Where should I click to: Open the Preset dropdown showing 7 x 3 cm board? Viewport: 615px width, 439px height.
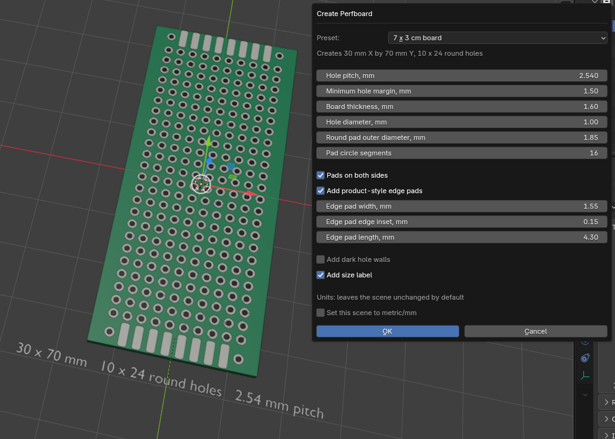[x=497, y=38]
